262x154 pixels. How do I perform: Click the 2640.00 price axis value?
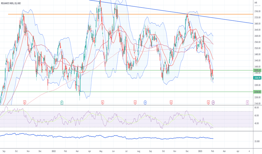pos(258,30)
